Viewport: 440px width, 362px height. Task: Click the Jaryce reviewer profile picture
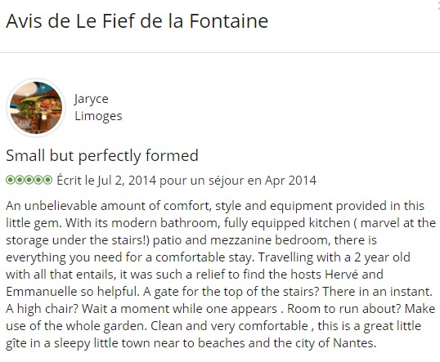point(36,108)
